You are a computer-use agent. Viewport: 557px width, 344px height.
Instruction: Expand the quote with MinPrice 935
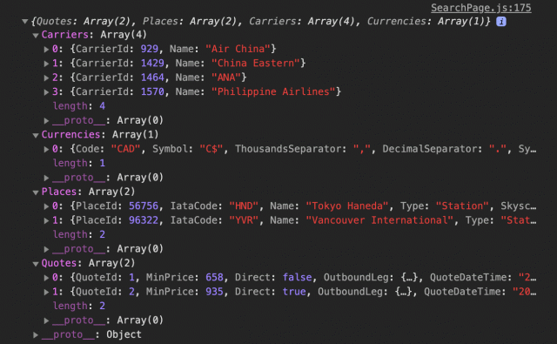(46, 292)
